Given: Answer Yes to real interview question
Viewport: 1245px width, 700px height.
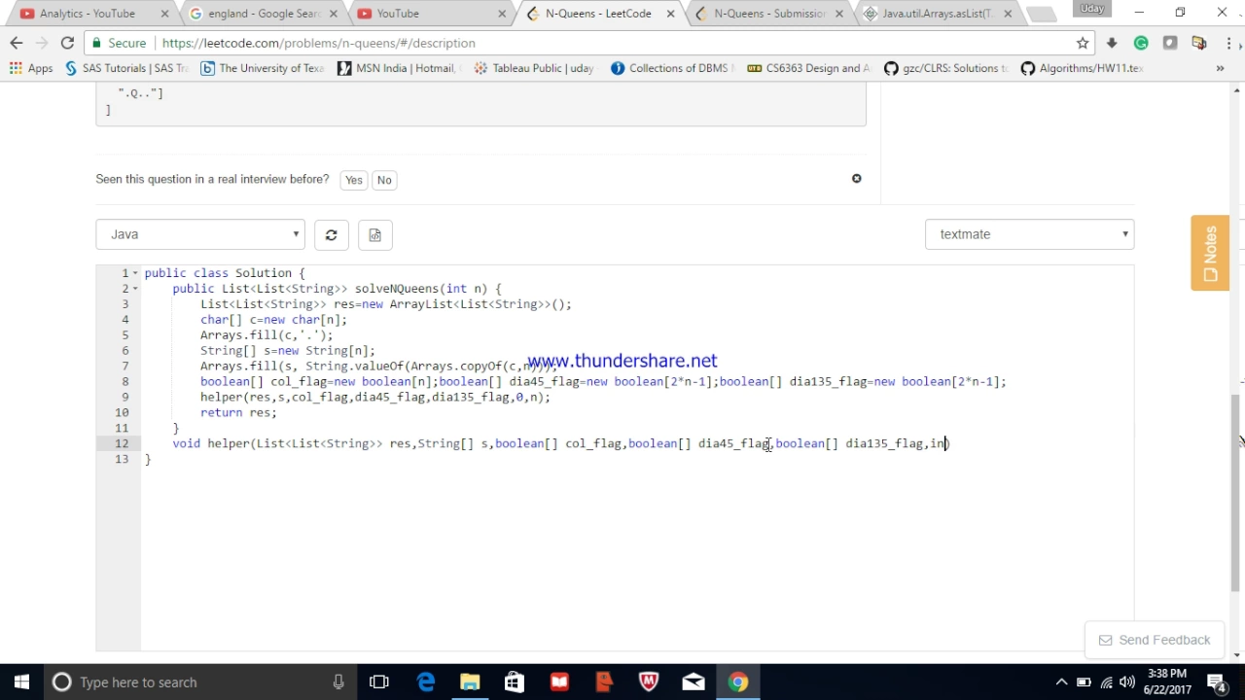Looking at the screenshot, I should click(x=354, y=180).
